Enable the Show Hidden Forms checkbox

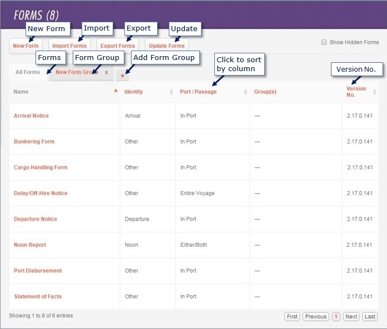tap(324, 42)
